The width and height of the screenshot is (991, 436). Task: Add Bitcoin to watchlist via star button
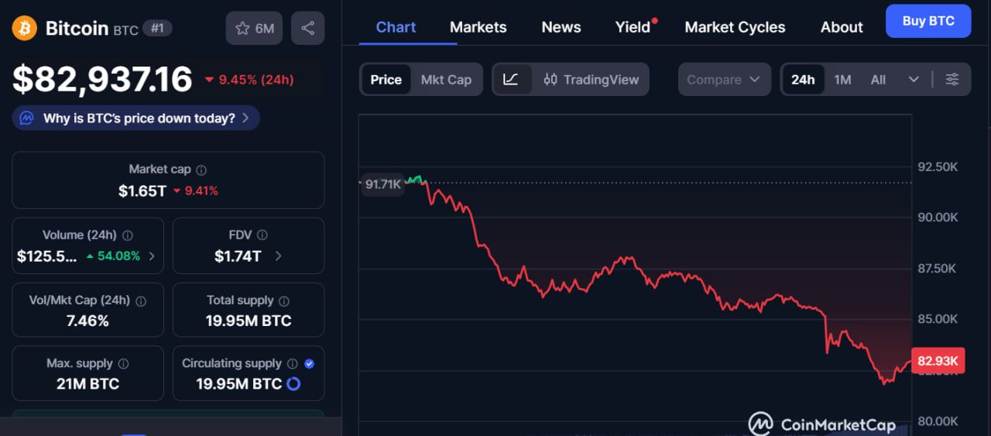[254, 29]
